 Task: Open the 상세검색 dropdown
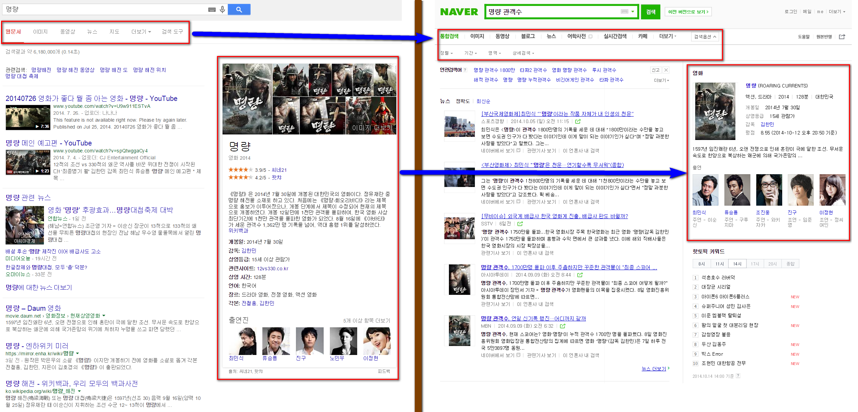pos(523,53)
